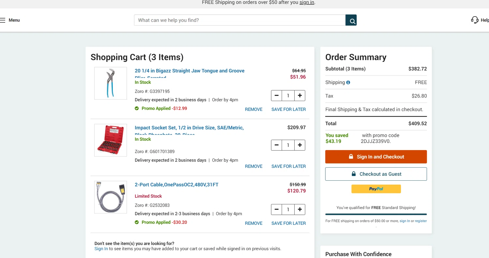This screenshot has height=258, width=489.
Task: Remove the Bigazz pliers from cart
Action: tap(254, 110)
